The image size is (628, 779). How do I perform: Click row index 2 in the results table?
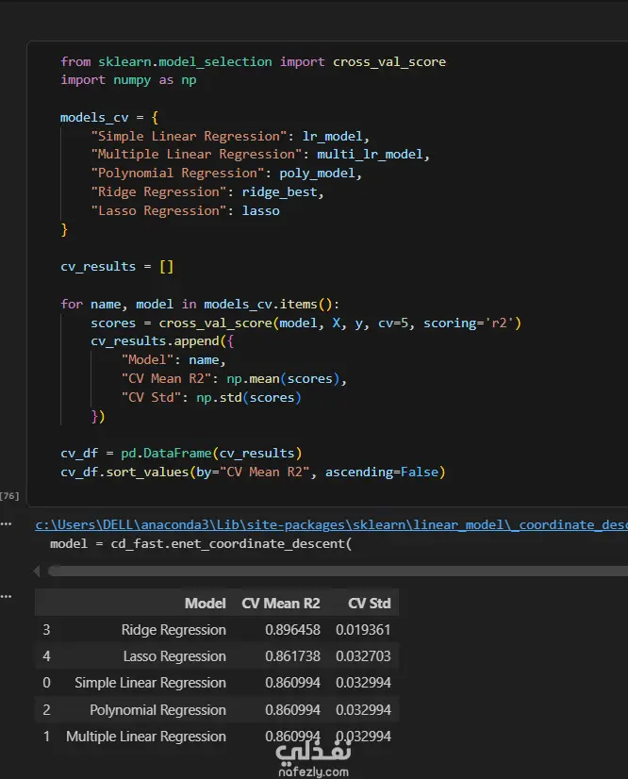pos(46,710)
